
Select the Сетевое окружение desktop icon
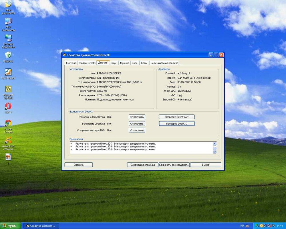pyautogui.click(x=8, y=42)
